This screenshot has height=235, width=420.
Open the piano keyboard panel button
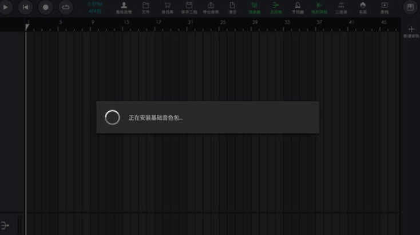tap(410, 7)
